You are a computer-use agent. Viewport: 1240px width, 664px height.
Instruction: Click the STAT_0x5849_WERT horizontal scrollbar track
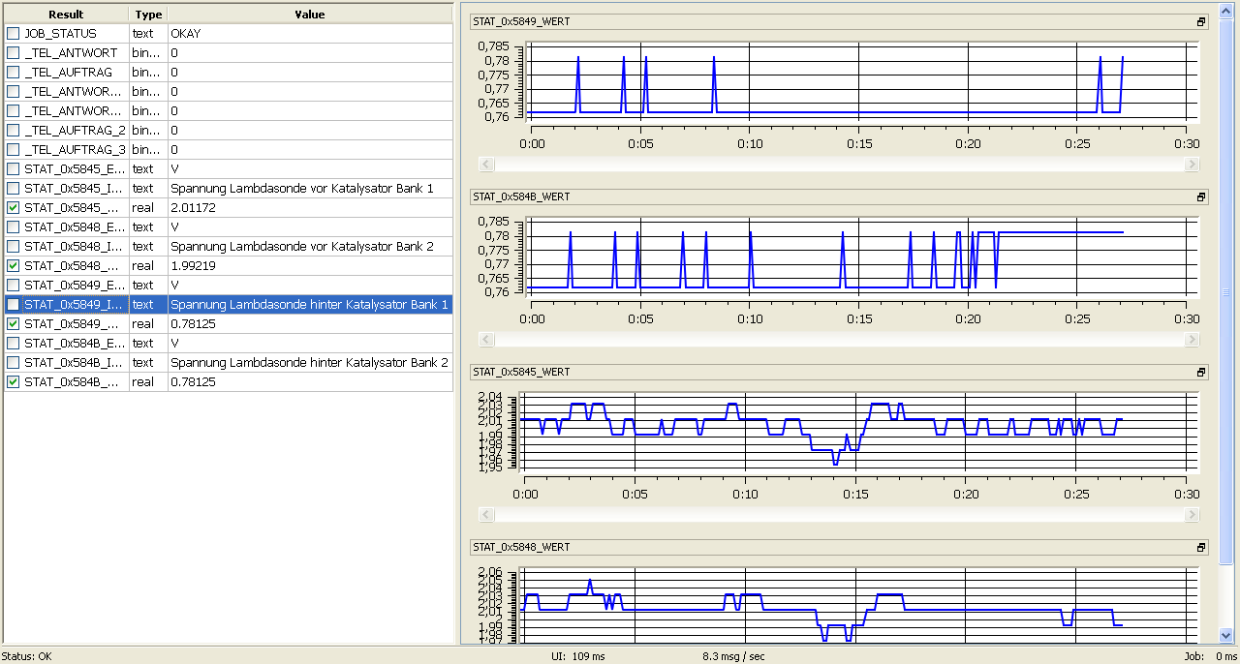[840, 165]
